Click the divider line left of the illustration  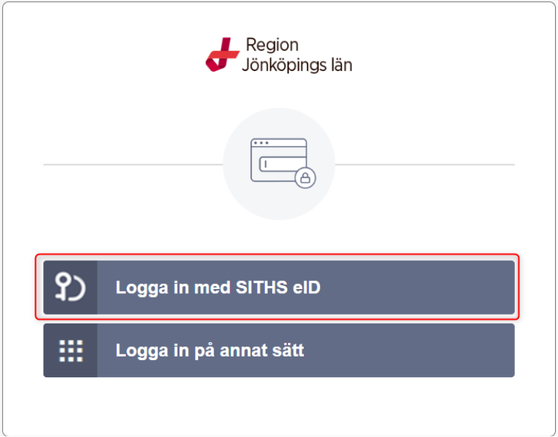pos(133,165)
